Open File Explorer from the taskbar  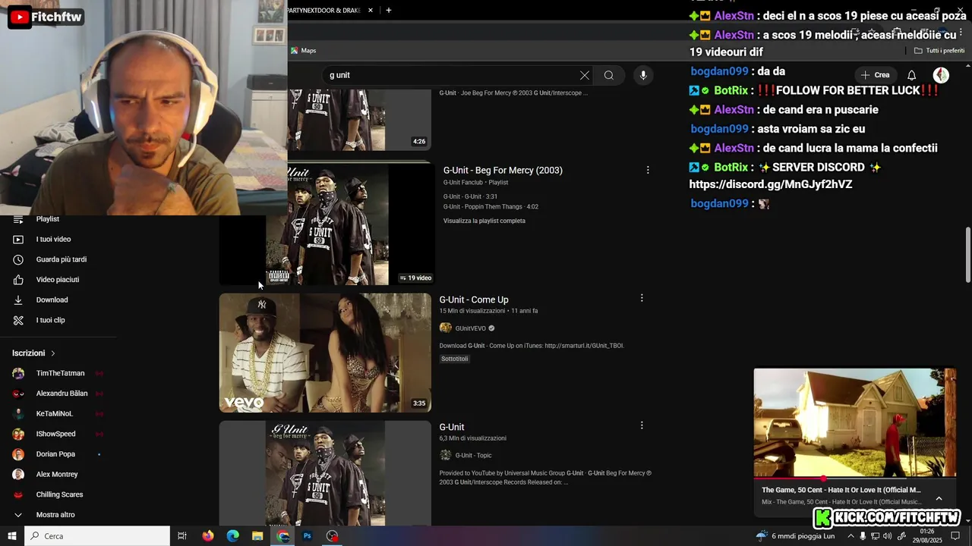tap(257, 536)
